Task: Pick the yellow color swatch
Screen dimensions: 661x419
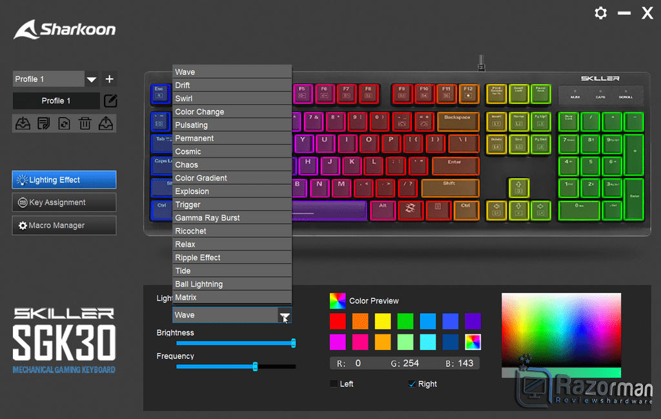Action: tap(383, 322)
